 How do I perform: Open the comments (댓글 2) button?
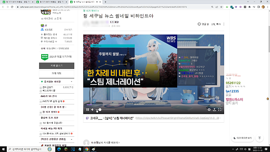[203, 24]
